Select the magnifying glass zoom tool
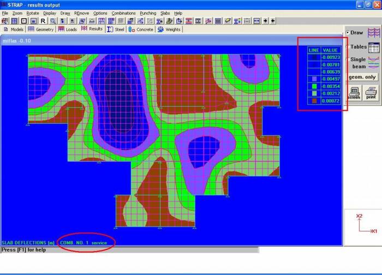The width and height of the screenshot is (382, 275). 53,21
